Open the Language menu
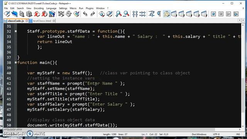The image size is (247, 139). pyautogui.click(x=51, y=8)
